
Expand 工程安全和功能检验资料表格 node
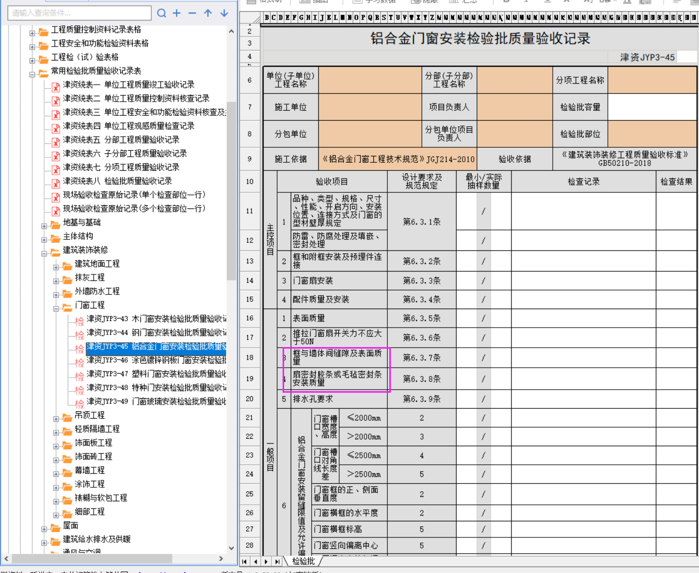[32, 47]
